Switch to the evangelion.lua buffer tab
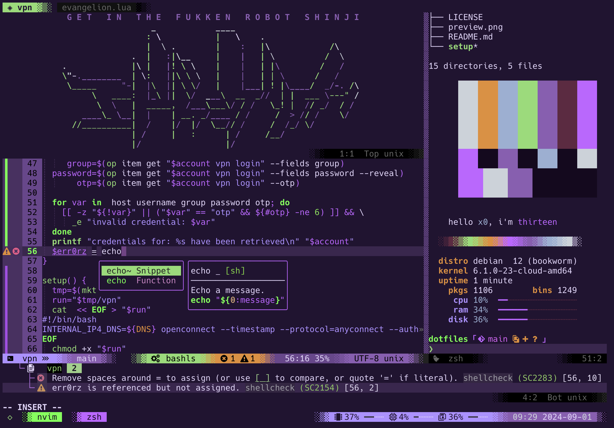Screen dimensions: 614x428 click(x=96, y=7)
